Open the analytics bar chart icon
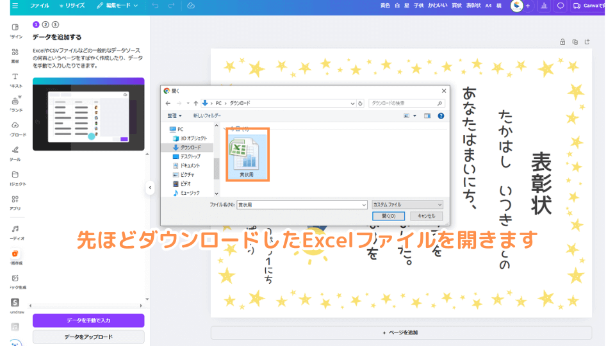Screen dimensions: 615x346 (x=544, y=6)
